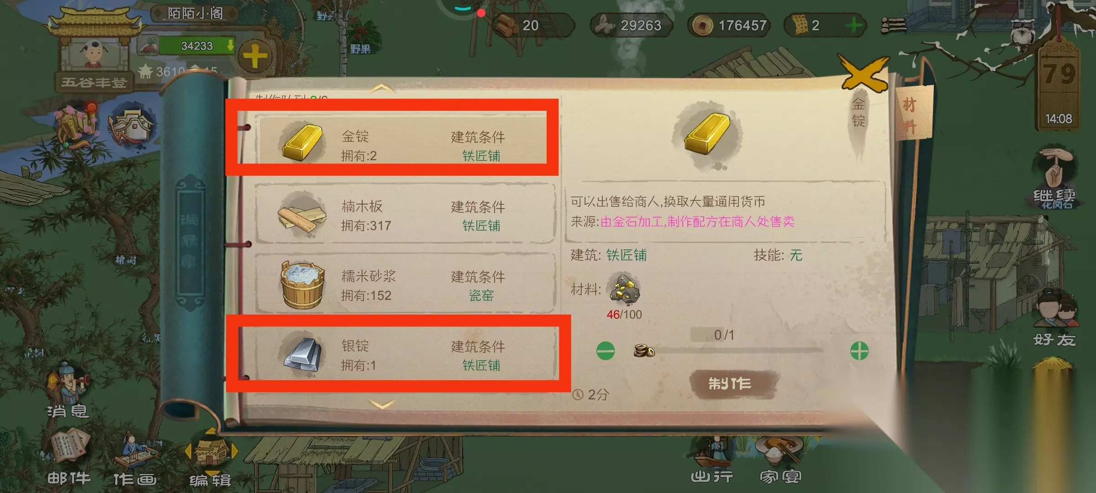Open the 家宴 family banquet icon
Screen dimensions: 1096x493
pyautogui.click(x=781, y=459)
